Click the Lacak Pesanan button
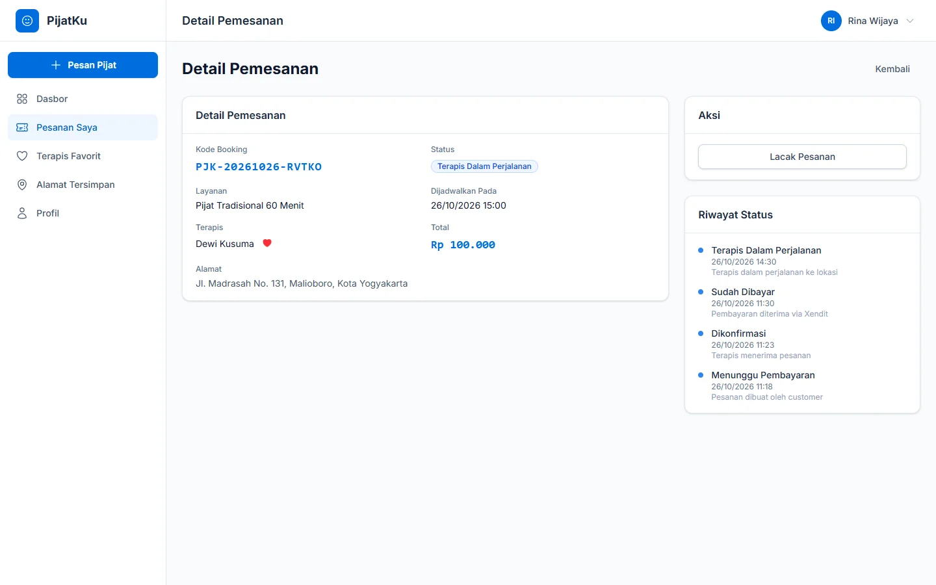Viewport: 936px width, 585px height. 802,157
